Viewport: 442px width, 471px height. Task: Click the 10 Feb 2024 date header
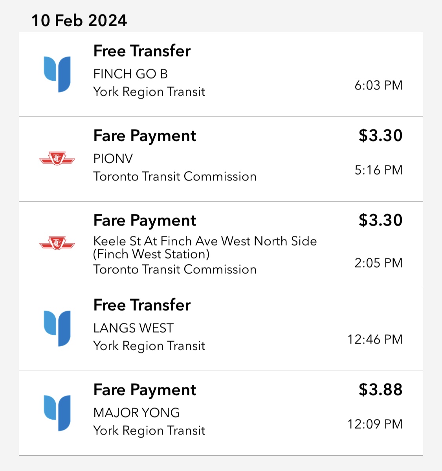(79, 20)
